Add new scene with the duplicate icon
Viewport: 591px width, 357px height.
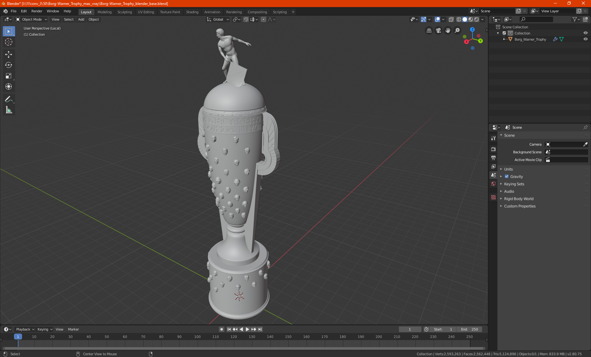click(518, 11)
